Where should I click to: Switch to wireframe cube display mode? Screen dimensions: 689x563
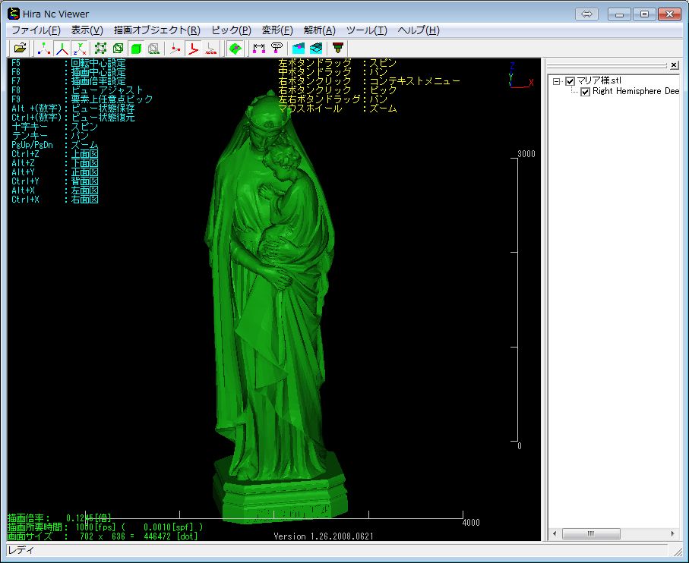click(119, 49)
